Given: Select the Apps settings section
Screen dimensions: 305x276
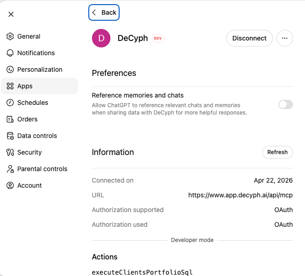Looking at the screenshot, I should (40, 86).
